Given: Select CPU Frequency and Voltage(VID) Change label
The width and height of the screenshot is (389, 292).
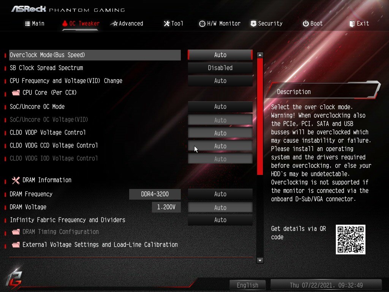Looking at the screenshot, I should (66, 81).
